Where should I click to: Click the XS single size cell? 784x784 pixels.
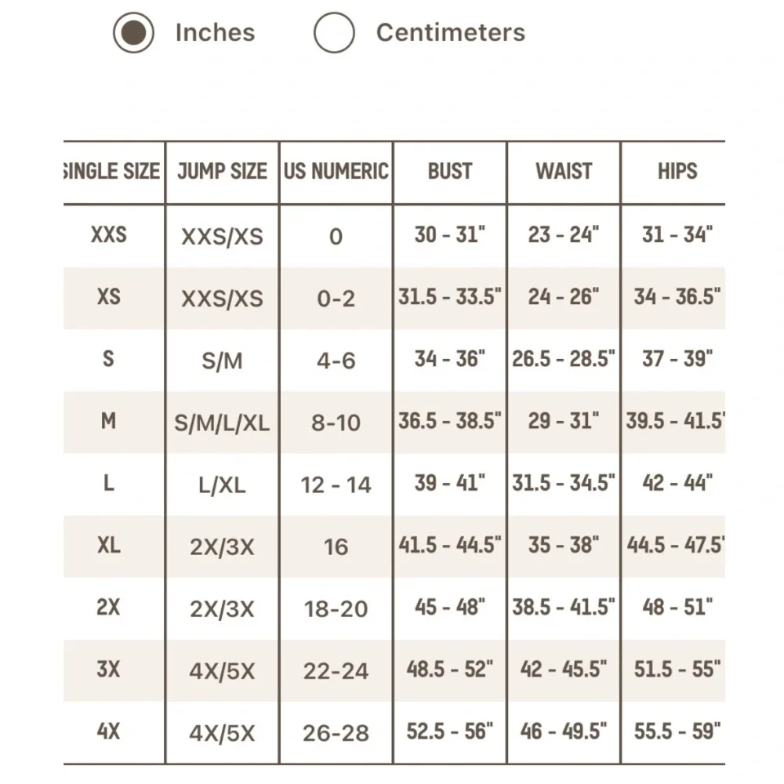tap(108, 296)
